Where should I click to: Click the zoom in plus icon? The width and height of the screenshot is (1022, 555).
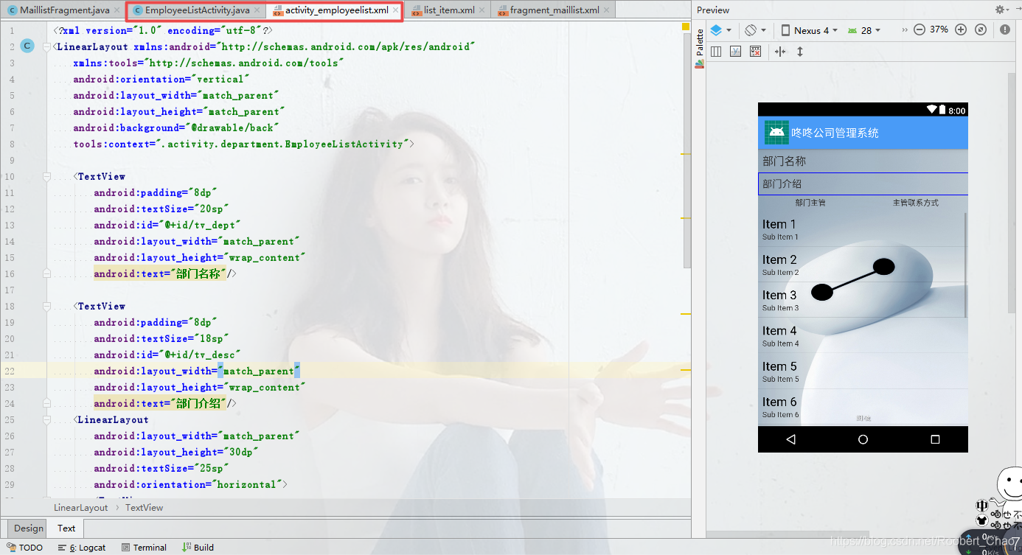tap(961, 30)
